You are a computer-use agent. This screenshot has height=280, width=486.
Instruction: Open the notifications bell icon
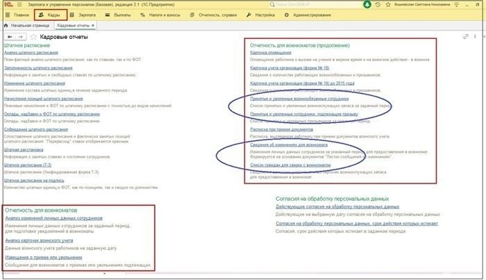pyautogui.click(x=367, y=5)
